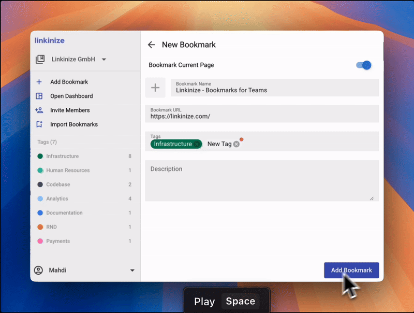
Task: Select the Analytics tag
Action: [x=57, y=199]
